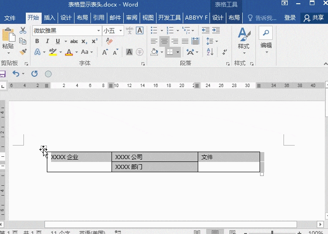Click the Enclosed character icon
Screen dimensions: 328x234
140,52
